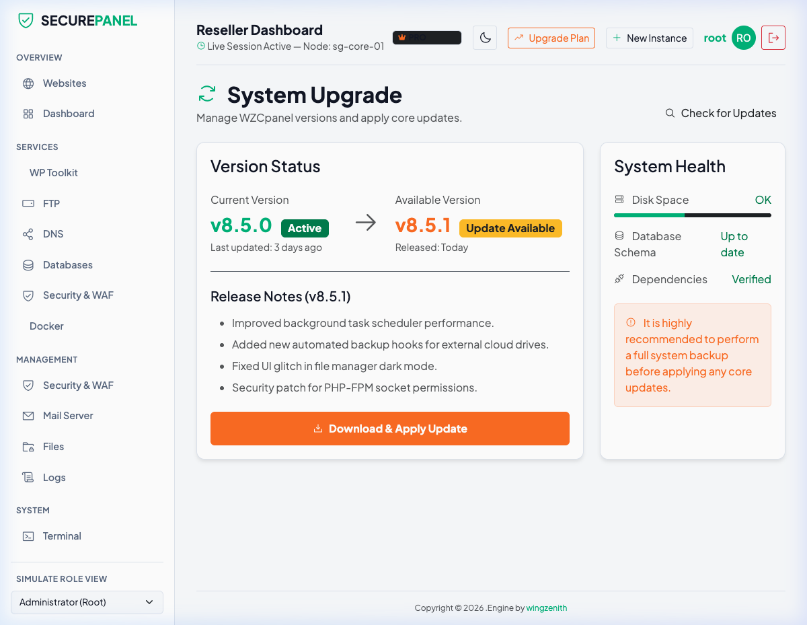Click the globe icon beside Websites
This screenshot has width=807, height=625.
28,83
